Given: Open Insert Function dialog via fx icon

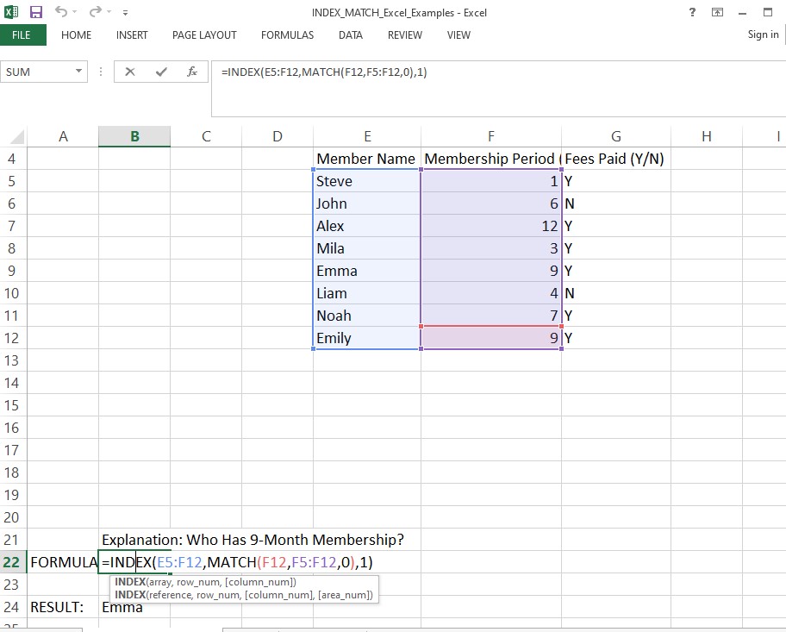Looking at the screenshot, I should pyautogui.click(x=192, y=72).
